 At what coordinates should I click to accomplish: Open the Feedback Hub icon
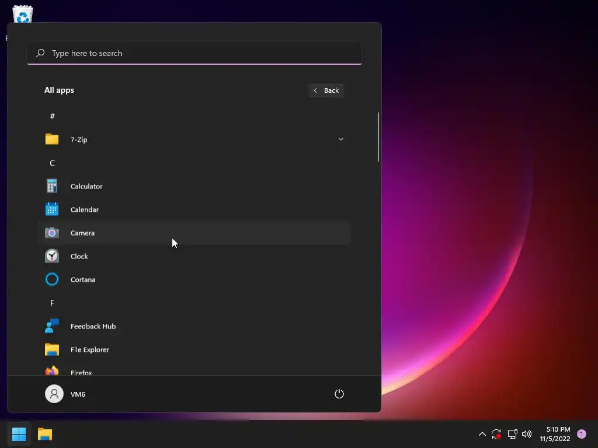click(x=52, y=326)
